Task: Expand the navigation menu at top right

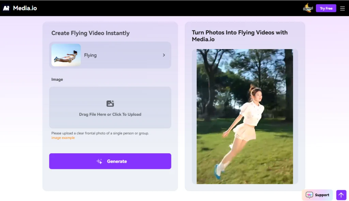Action: tap(343, 8)
